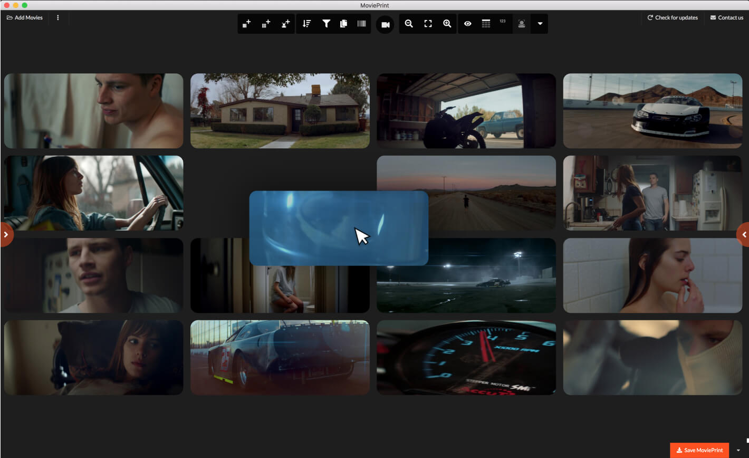
Task: Toggle the 123 frame number display
Action: click(503, 22)
